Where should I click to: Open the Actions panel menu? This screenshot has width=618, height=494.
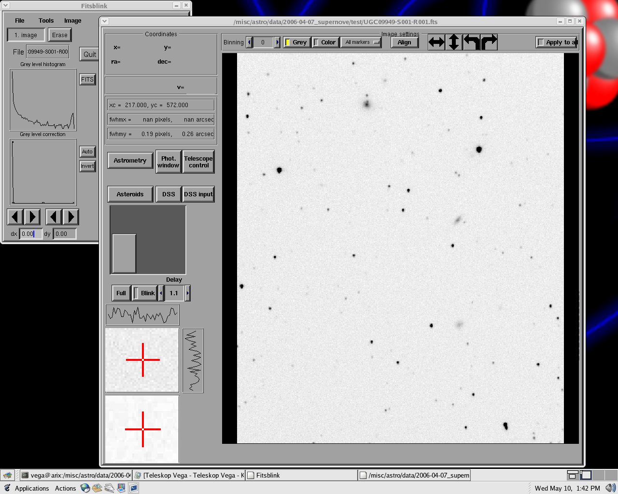[x=65, y=488]
